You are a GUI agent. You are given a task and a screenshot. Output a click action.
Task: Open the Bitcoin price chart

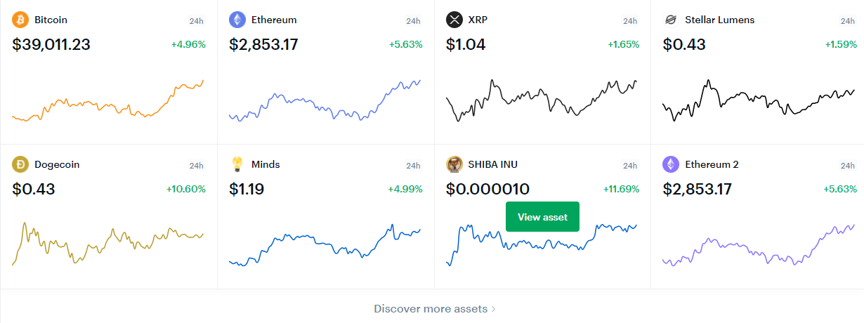point(108,100)
